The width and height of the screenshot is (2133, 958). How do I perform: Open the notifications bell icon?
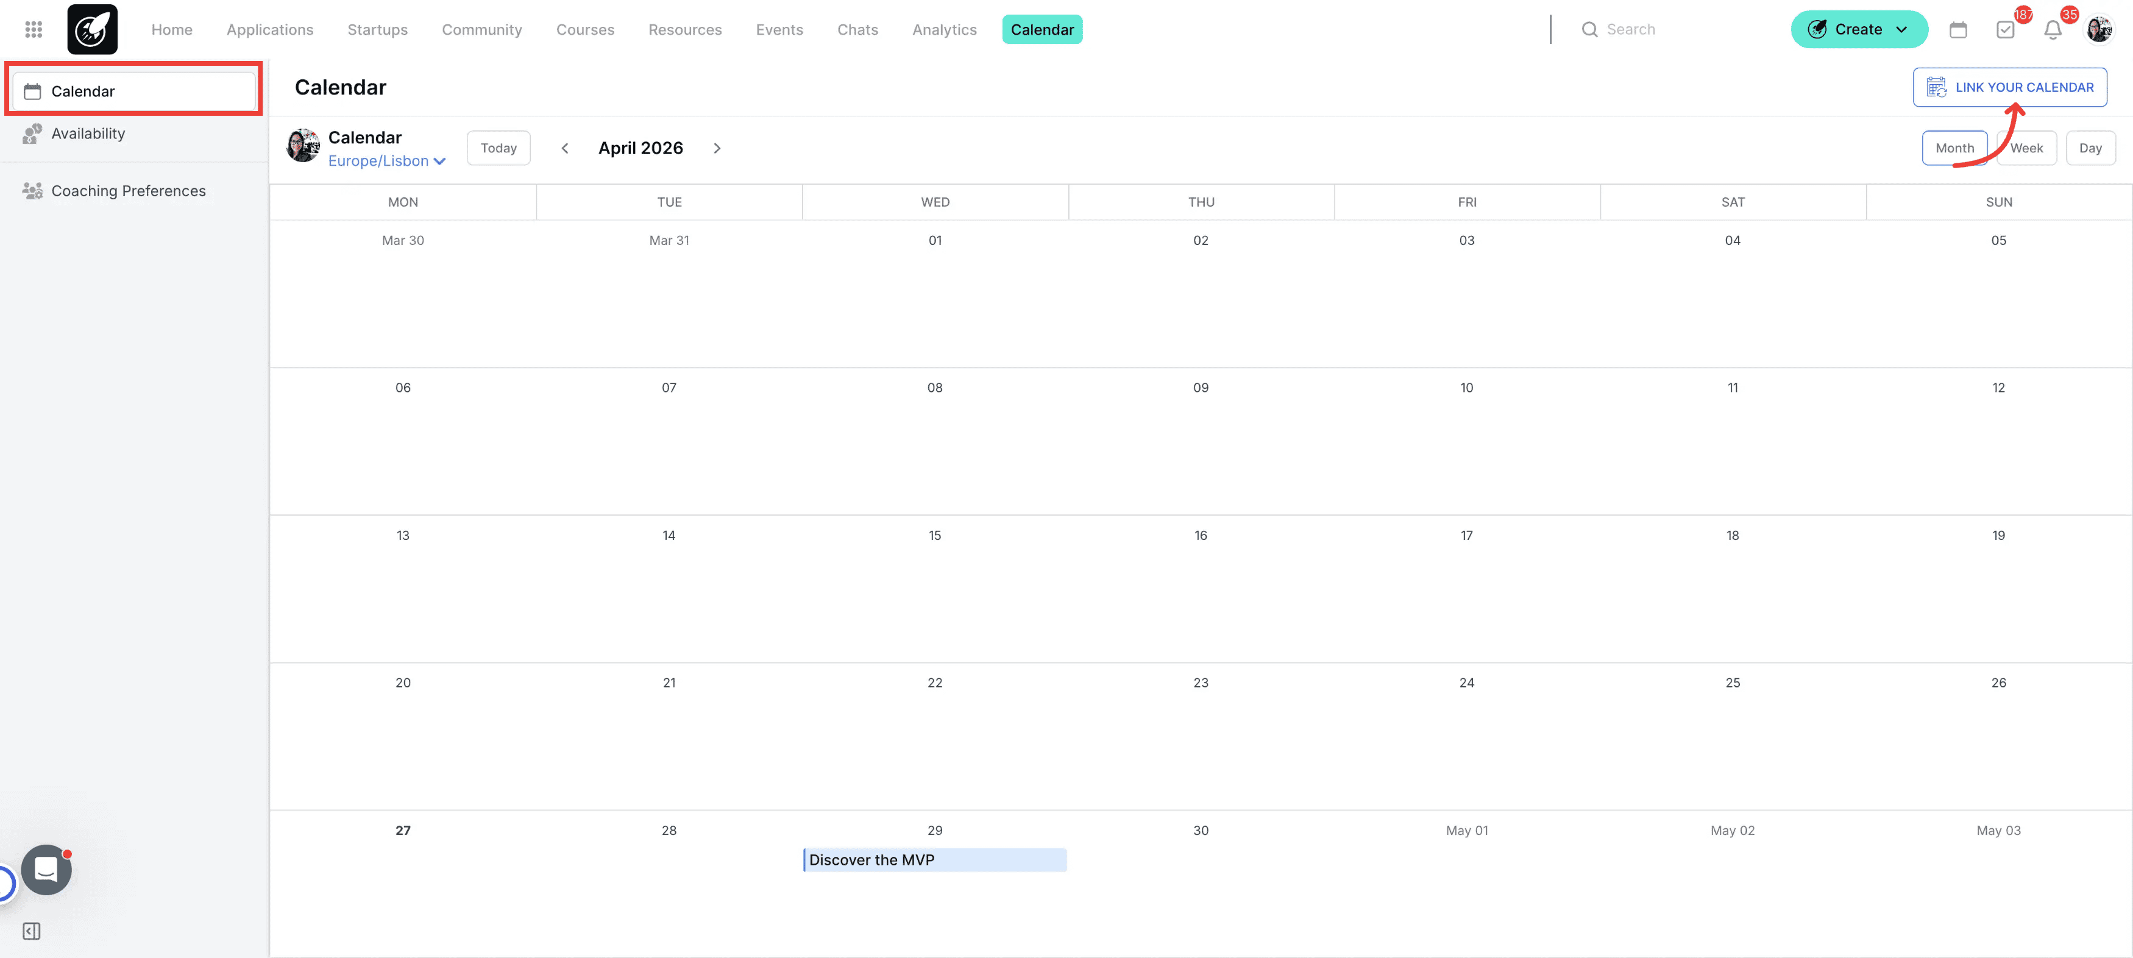pyautogui.click(x=2052, y=30)
